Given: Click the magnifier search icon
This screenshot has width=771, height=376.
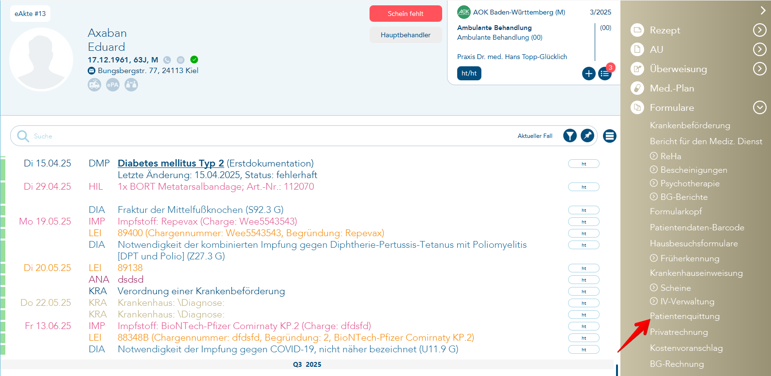Looking at the screenshot, I should [x=23, y=136].
